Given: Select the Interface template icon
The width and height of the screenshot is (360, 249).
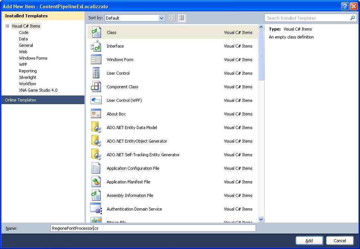Looking at the screenshot, I should [x=96, y=46].
